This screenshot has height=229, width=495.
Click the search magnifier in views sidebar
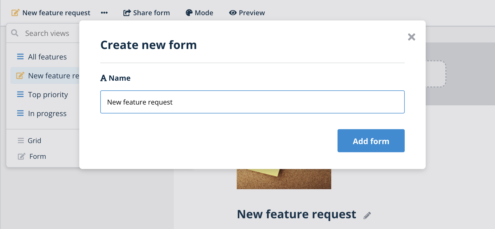point(15,33)
